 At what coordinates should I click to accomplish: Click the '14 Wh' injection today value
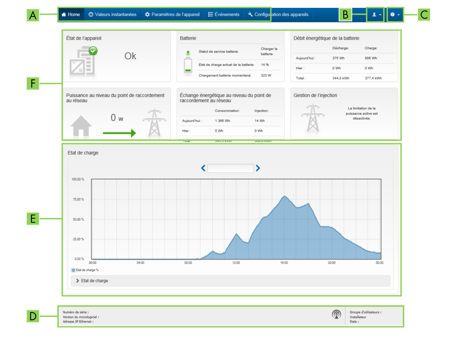pyautogui.click(x=260, y=121)
